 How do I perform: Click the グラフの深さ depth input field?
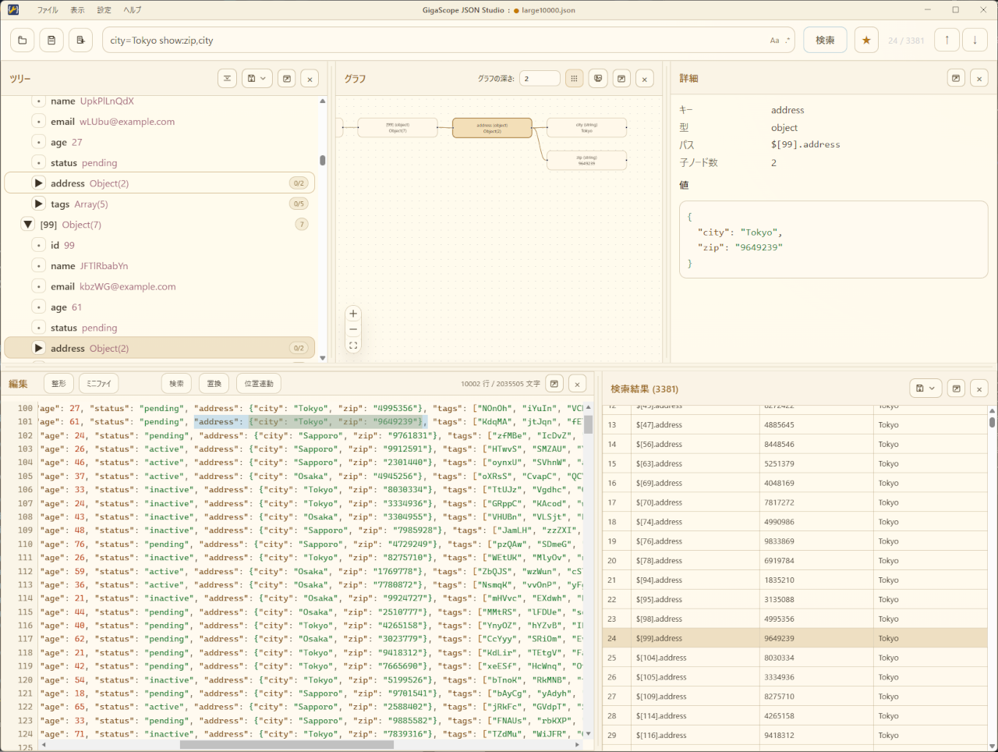coord(540,79)
